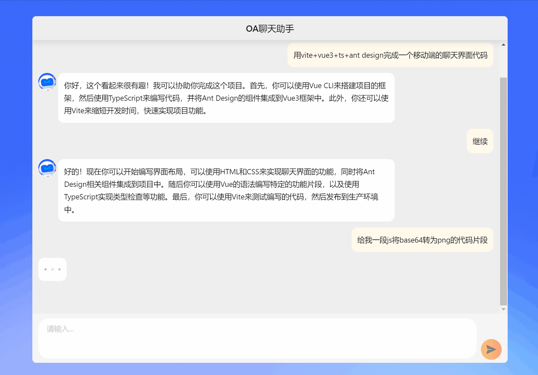Image resolution: width=538 pixels, height=375 pixels.
Task: Click the bubble asking about base64 to png
Action: (x=422, y=240)
